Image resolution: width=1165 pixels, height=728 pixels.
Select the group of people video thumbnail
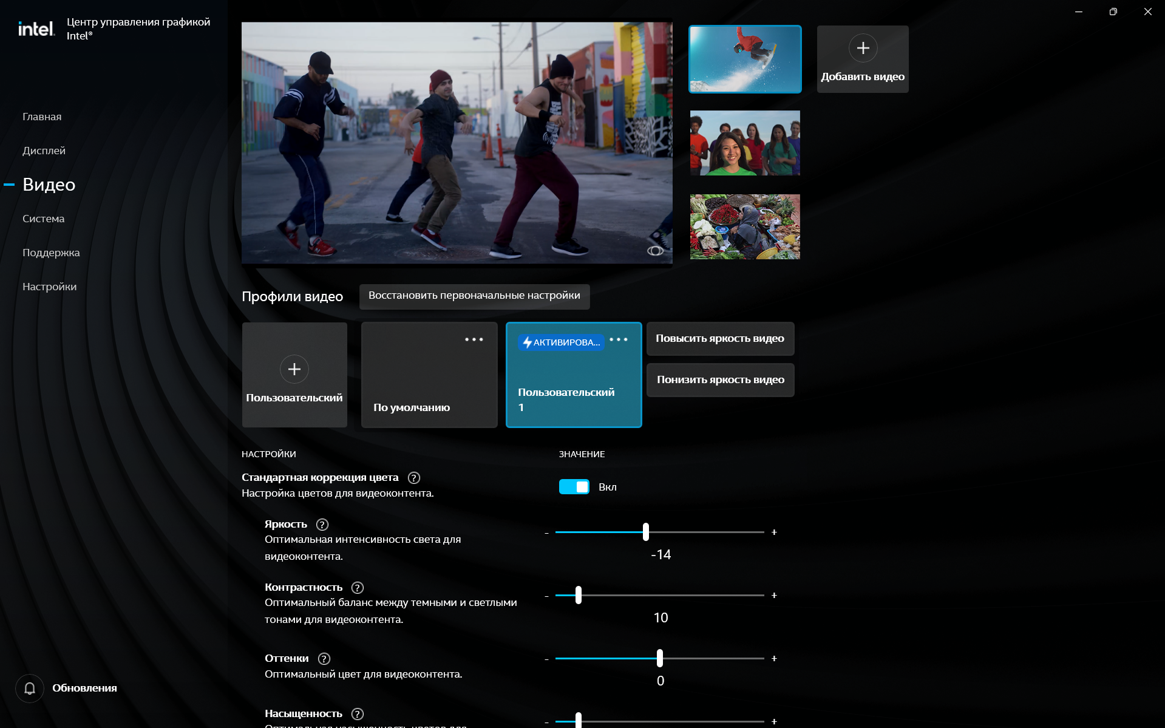(745, 143)
